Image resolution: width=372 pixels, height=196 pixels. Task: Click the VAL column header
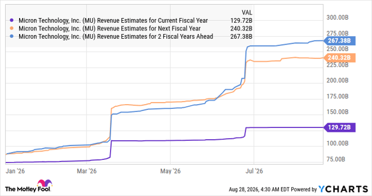[247, 13]
